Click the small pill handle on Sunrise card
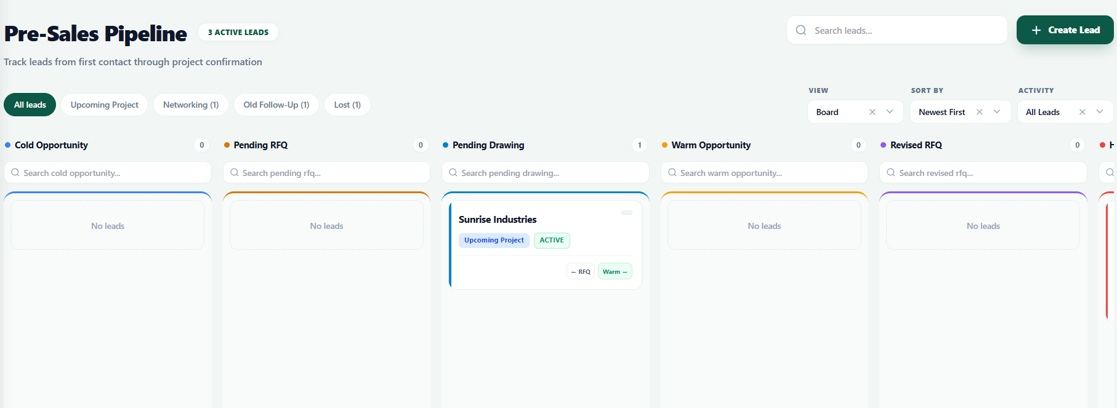The height and width of the screenshot is (408, 1117). click(627, 212)
